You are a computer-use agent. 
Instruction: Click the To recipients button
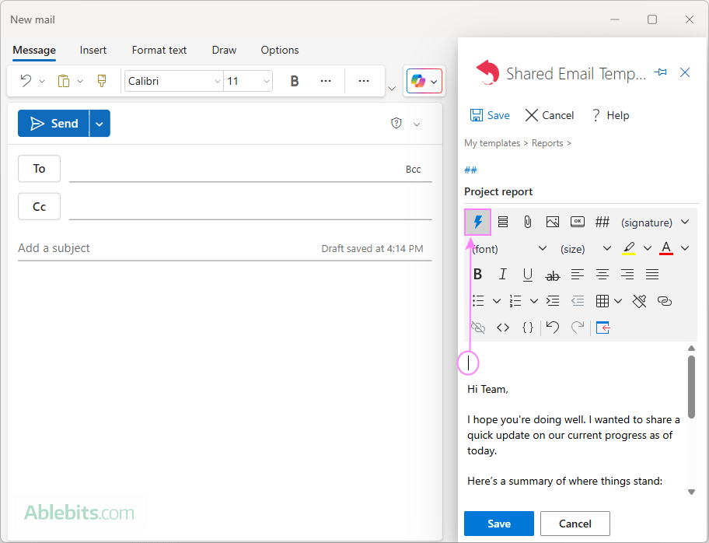pos(40,169)
